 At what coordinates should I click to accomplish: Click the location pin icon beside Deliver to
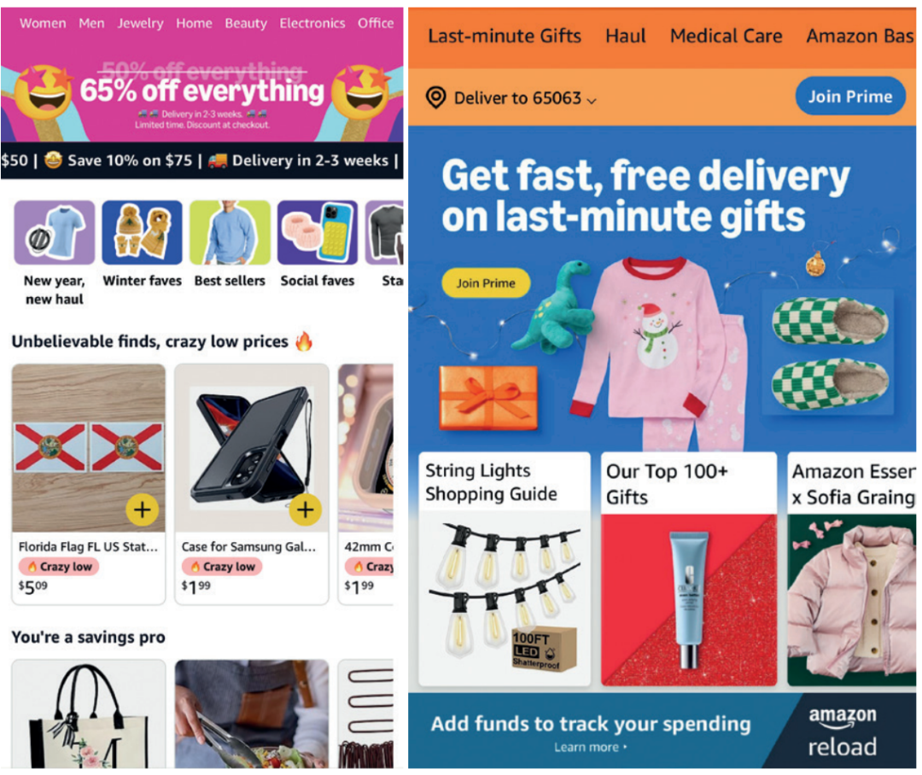click(435, 97)
